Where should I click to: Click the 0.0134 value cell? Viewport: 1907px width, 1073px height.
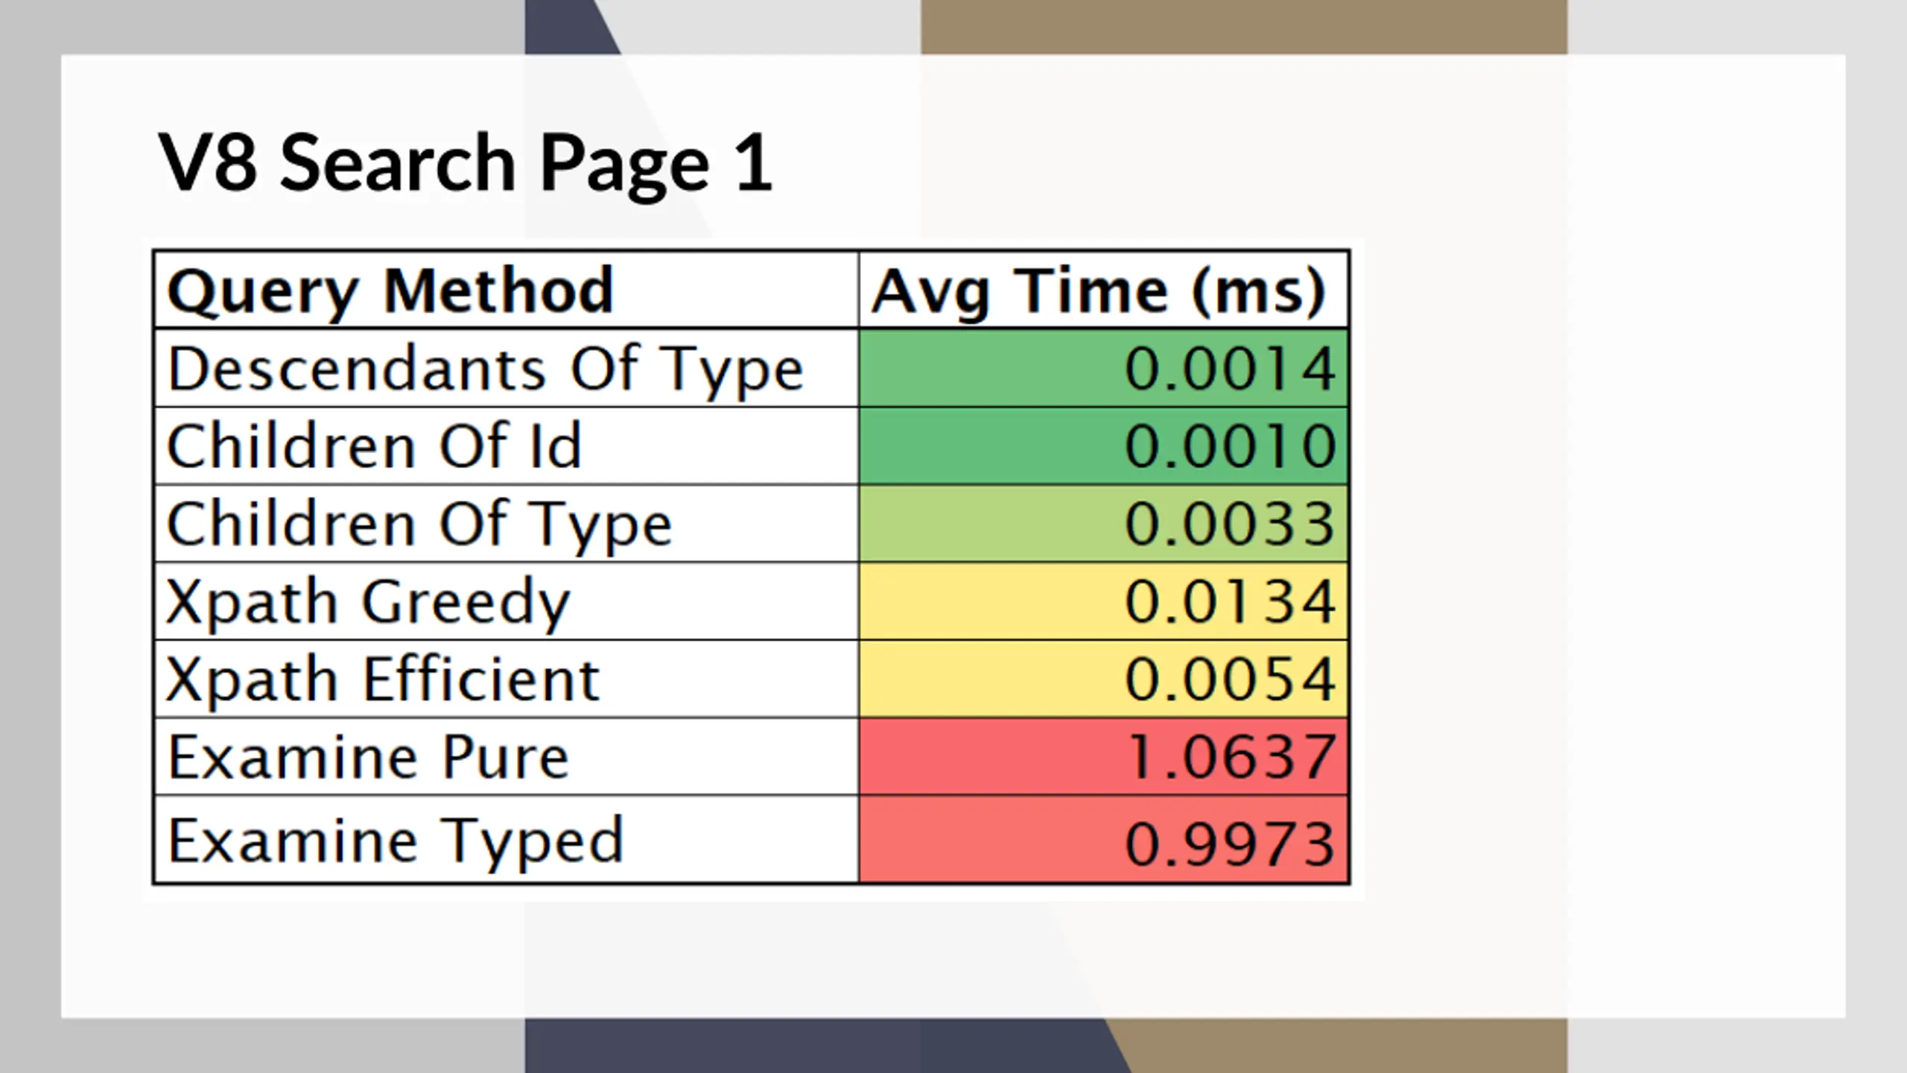(1104, 601)
